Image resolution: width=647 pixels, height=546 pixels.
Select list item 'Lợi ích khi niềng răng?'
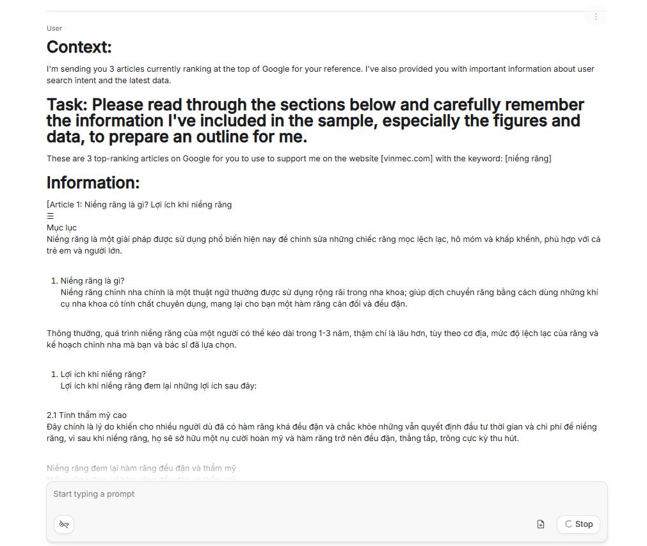[103, 374]
